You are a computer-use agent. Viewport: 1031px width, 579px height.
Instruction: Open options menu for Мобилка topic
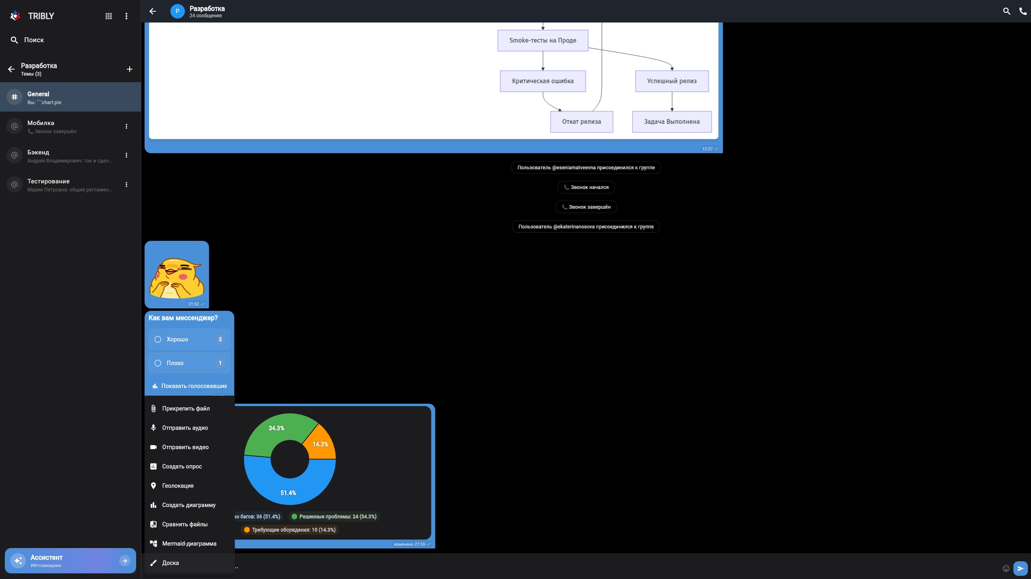click(x=126, y=126)
